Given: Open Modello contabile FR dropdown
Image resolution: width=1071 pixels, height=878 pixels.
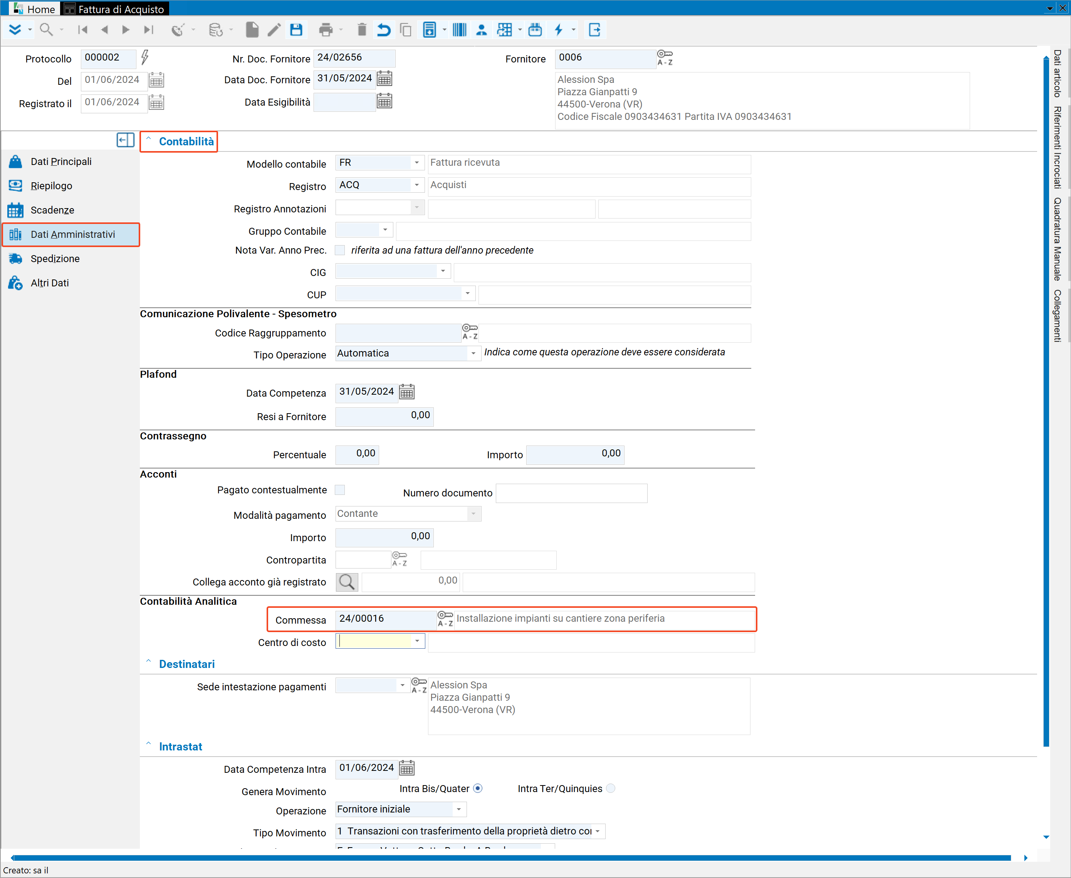Looking at the screenshot, I should (x=416, y=163).
